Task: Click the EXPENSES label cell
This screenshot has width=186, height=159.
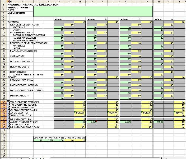Action: click(13, 22)
